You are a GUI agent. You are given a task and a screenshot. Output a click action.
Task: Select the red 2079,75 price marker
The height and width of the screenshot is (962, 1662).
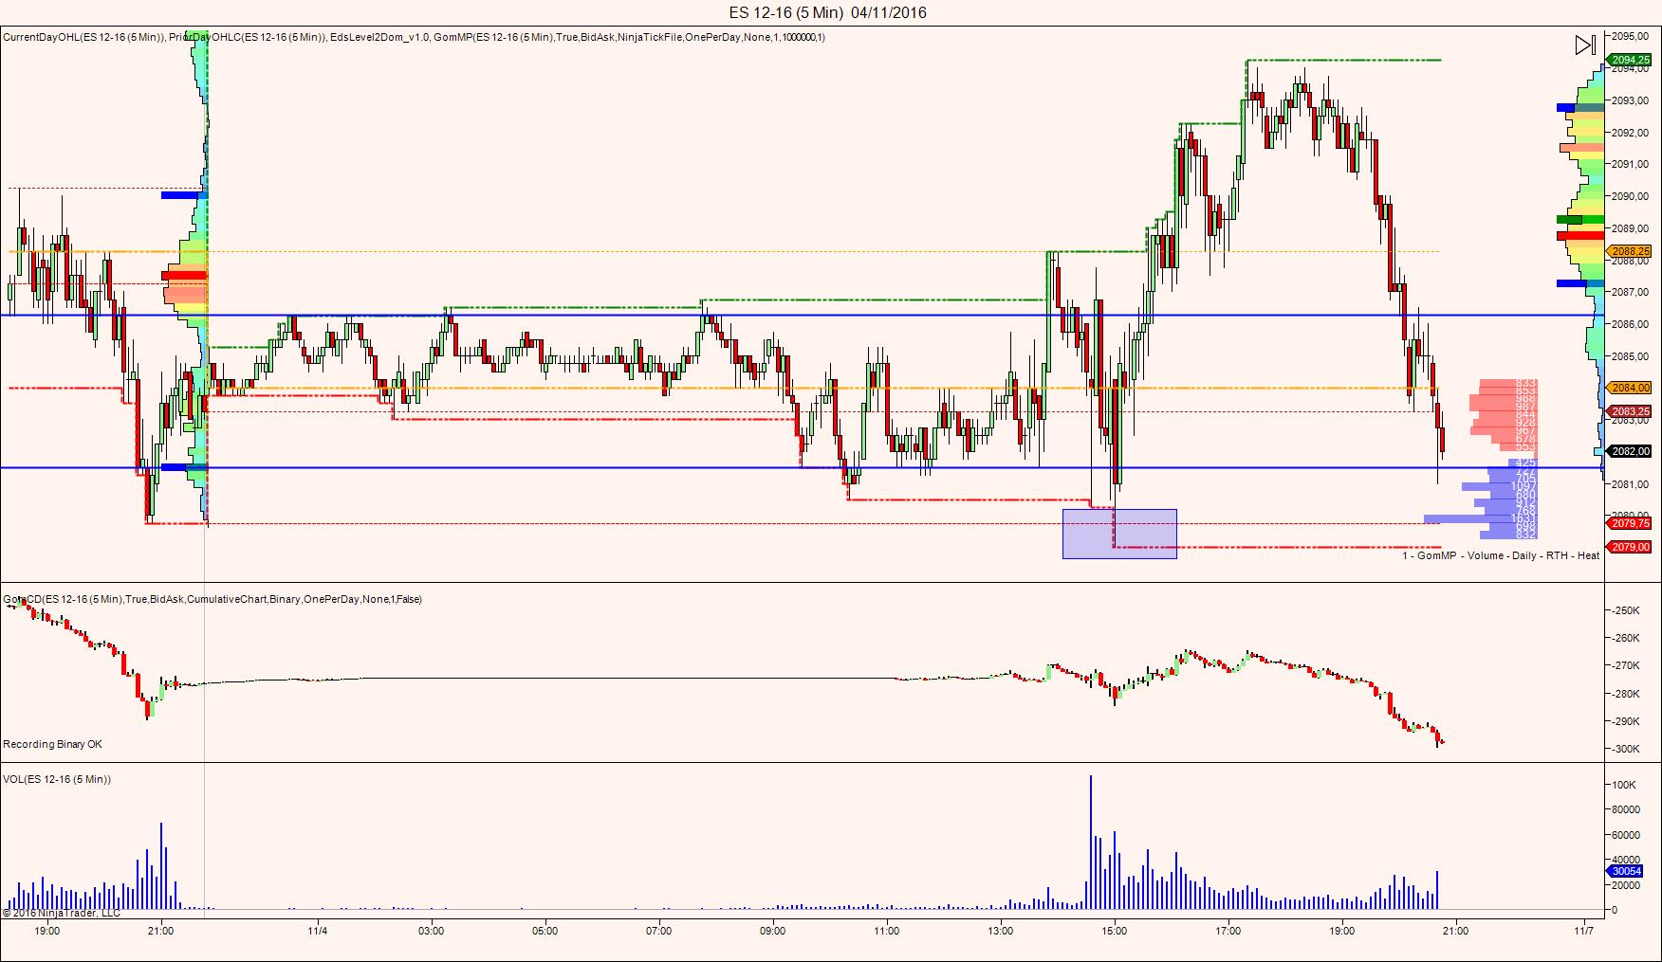pos(1630,523)
